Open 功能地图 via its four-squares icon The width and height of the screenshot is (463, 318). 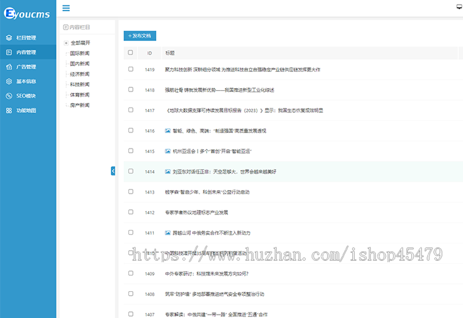9,110
